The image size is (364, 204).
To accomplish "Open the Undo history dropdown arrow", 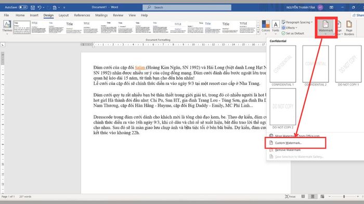I will (44, 7).
